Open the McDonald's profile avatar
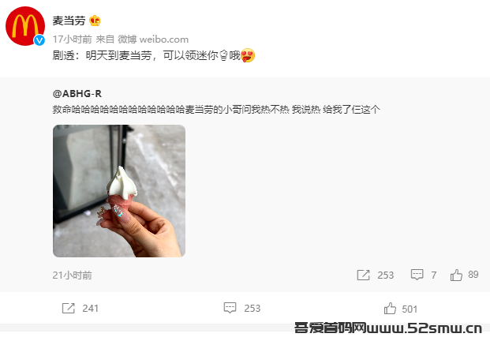This screenshot has width=490, height=341. pos(25,26)
